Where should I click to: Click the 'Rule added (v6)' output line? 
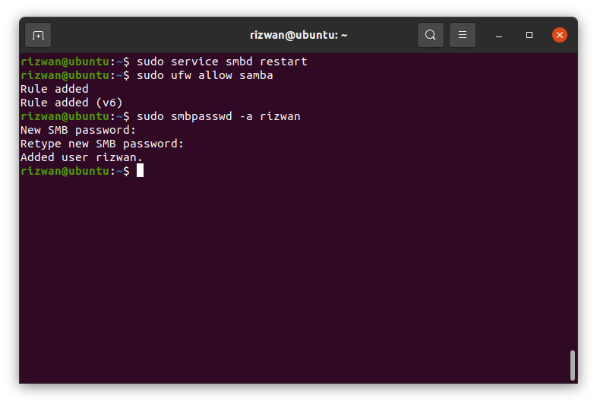click(71, 103)
